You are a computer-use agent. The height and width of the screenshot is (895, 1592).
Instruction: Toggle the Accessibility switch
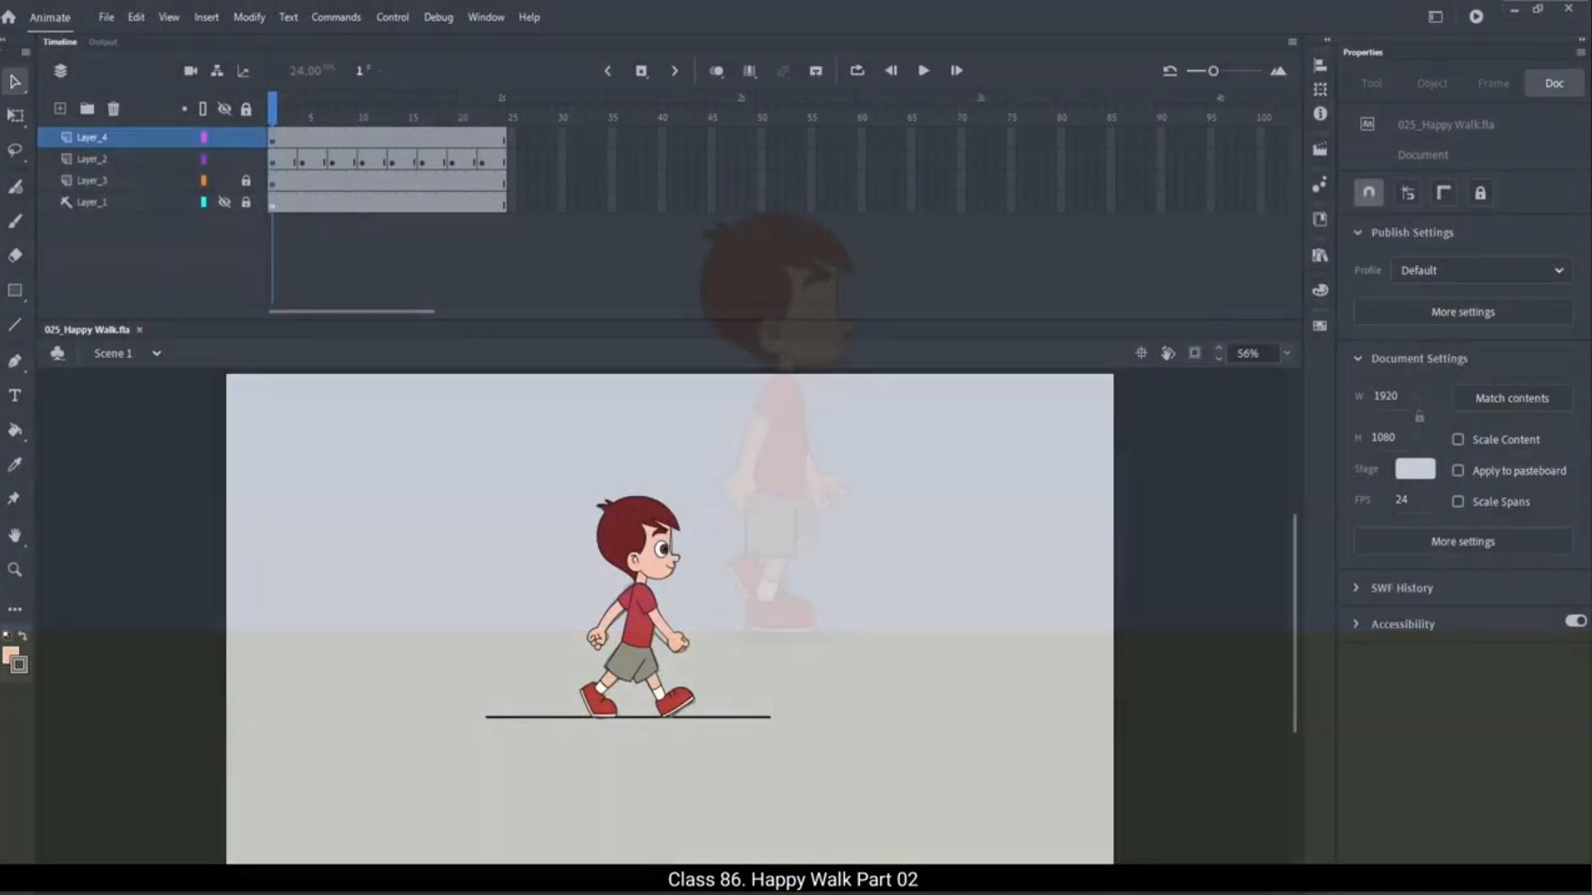tap(1575, 621)
